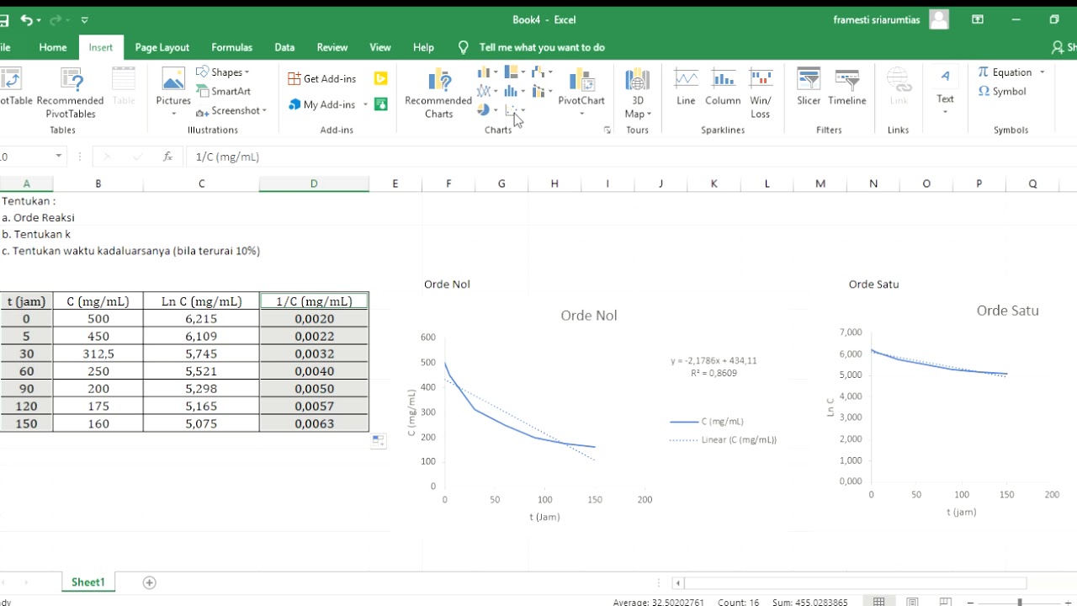
Task: Insert a Line sparkline
Action: point(686,88)
